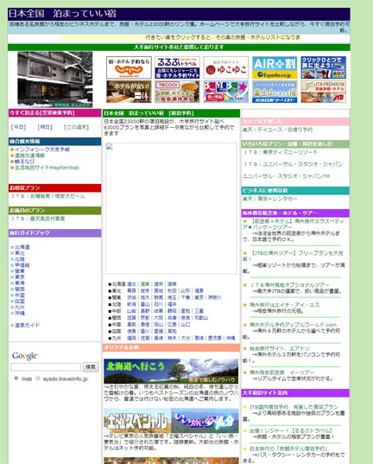Screen dimensions: 373x464
Task: Open the Rurubu Travel banner
Action: 177,67
